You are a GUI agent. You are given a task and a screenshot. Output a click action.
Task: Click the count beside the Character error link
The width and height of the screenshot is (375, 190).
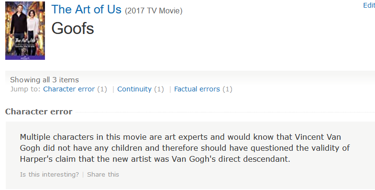click(102, 89)
